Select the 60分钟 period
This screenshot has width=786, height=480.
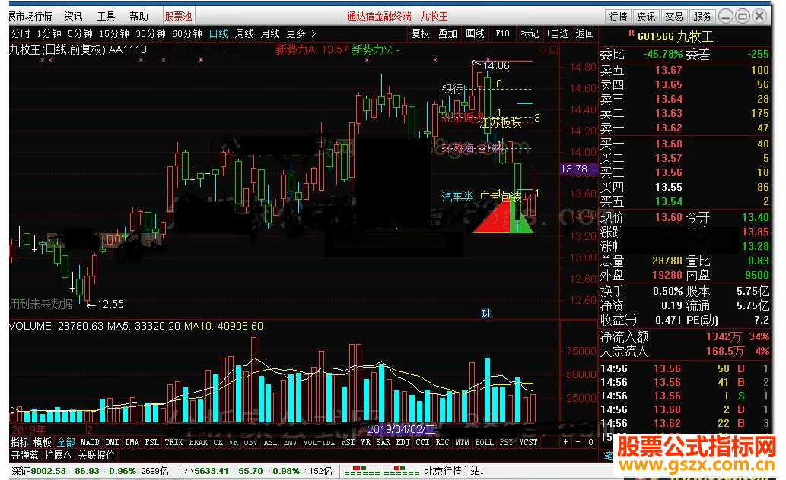pyautogui.click(x=187, y=33)
